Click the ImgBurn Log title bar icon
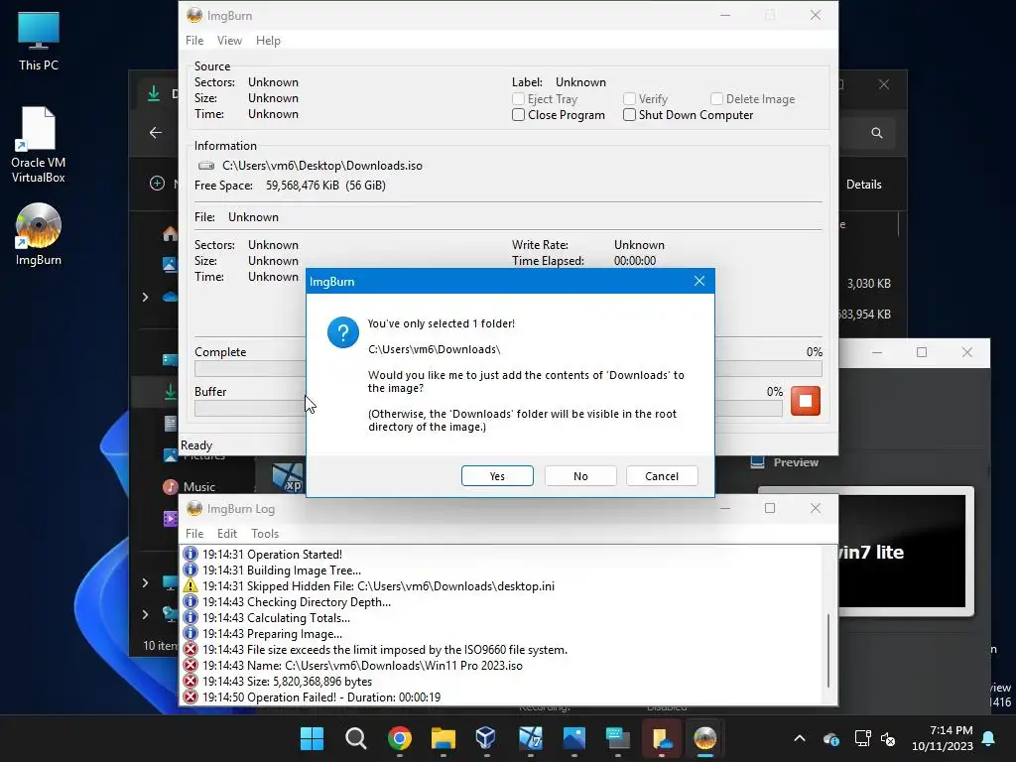The height and width of the screenshot is (762, 1016). click(194, 509)
